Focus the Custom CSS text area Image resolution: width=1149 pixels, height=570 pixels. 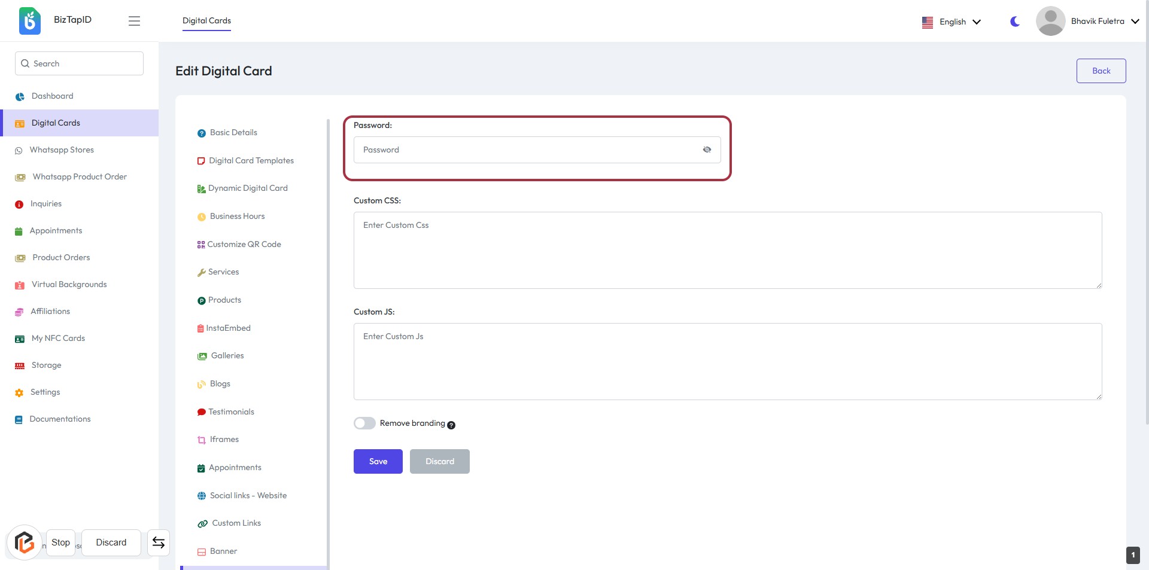(727, 250)
